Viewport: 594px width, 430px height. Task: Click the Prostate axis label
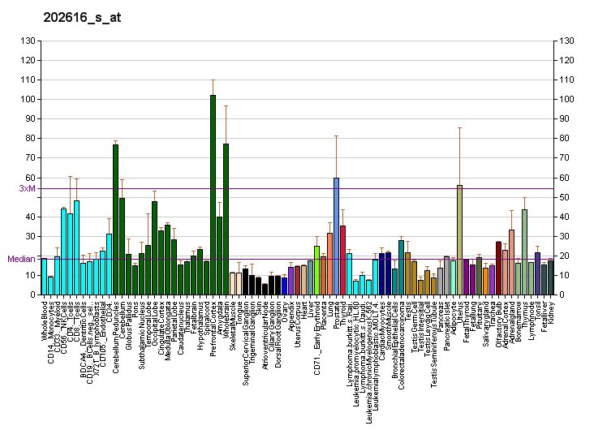tap(336, 316)
